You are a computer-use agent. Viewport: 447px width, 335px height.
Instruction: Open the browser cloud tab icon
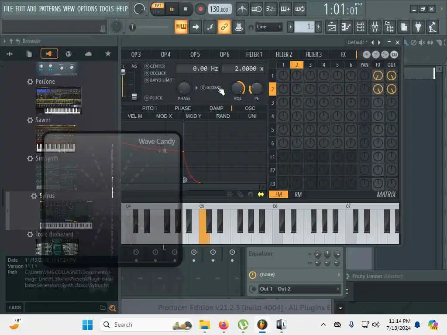tap(88, 54)
